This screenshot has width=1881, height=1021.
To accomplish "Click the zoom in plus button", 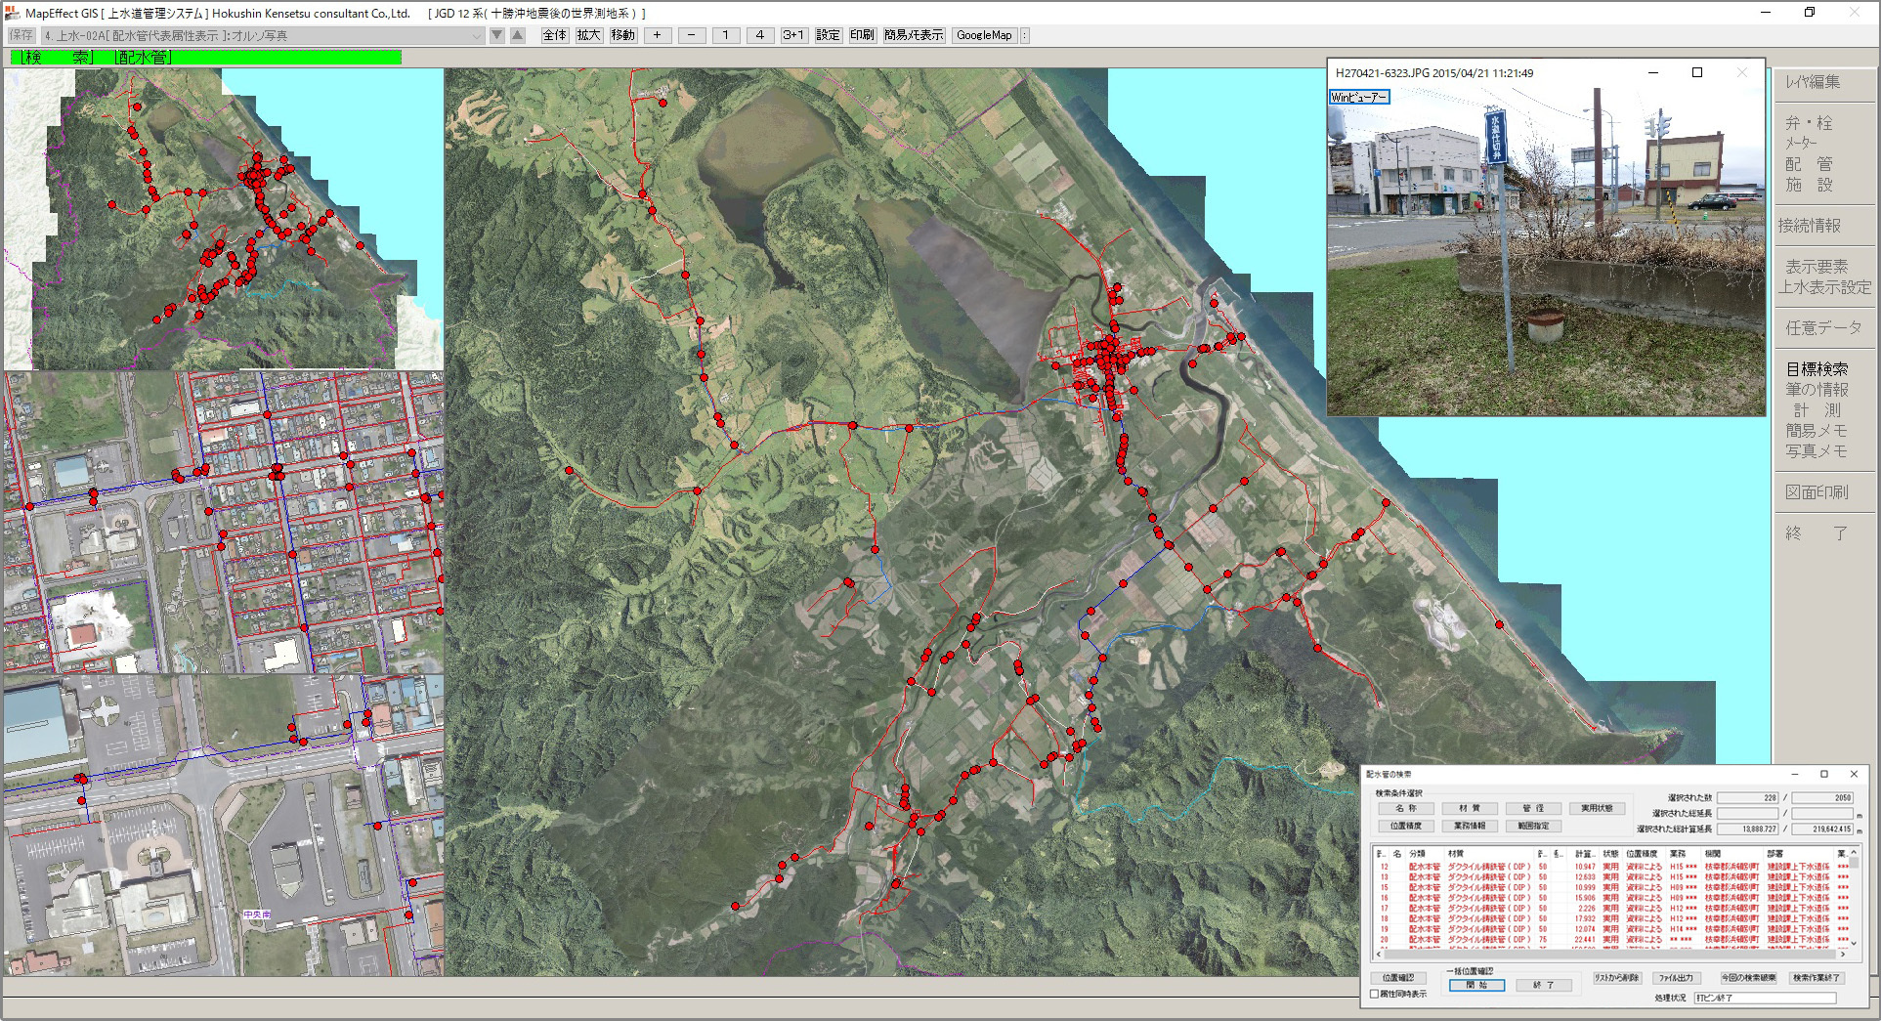I will pyautogui.click(x=657, y=35).
